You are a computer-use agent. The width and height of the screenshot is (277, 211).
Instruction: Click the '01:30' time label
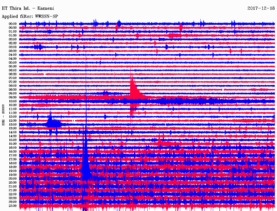pos(13,35)
